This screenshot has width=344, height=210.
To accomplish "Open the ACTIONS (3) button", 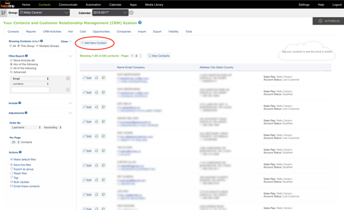I will [328, 21].
